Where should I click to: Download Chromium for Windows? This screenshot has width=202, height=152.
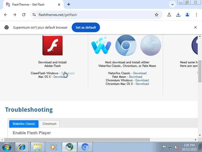(142, 80)
